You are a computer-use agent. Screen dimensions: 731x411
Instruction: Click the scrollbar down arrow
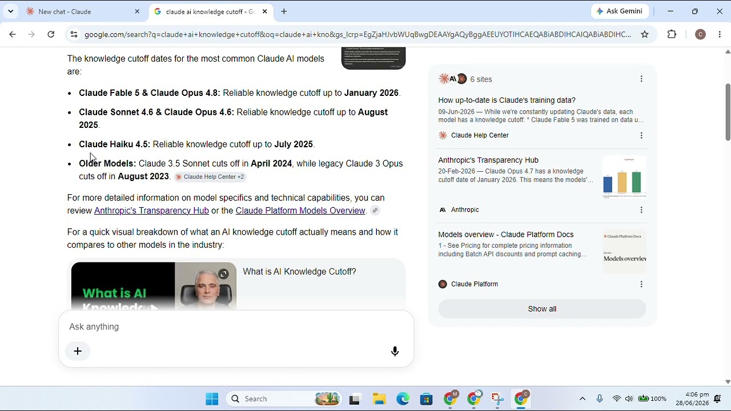[x=728, y=381]
